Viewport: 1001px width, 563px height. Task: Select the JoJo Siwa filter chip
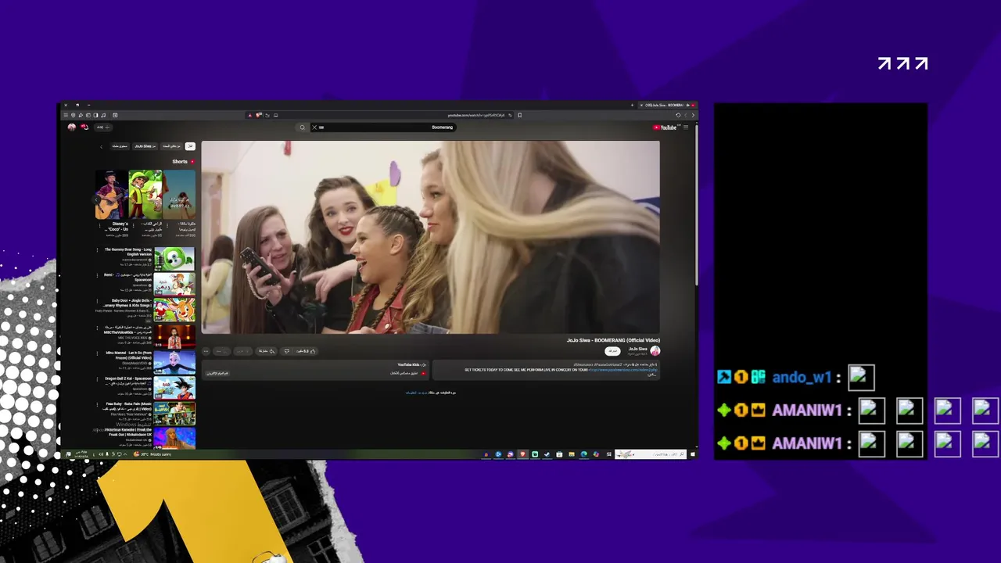145,146
